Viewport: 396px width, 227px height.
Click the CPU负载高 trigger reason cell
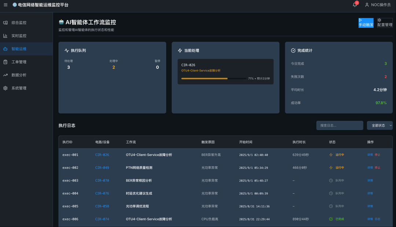[210, 219]
